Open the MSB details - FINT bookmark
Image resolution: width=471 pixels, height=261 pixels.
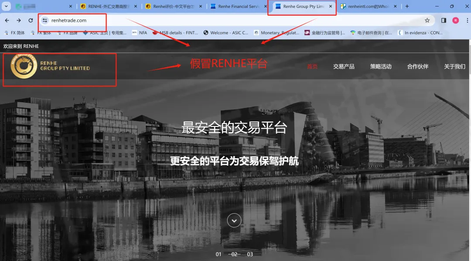pos(175,33)
